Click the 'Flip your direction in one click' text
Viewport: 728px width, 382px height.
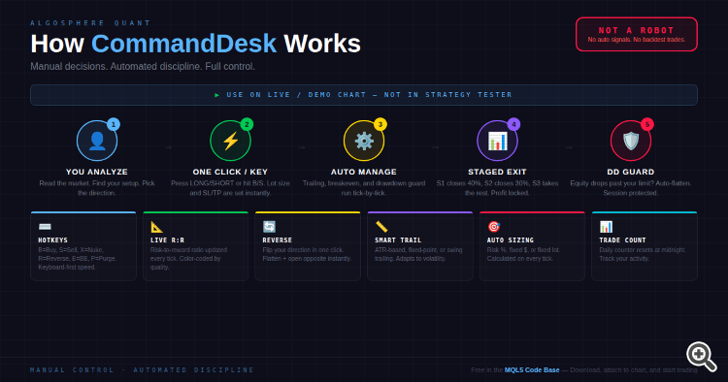307,254
